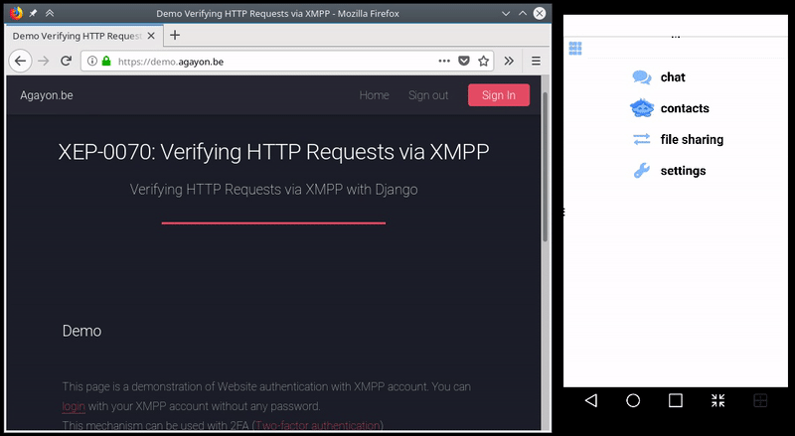Go back with Firefox back arrow
This screenshot has width=795, height=436.
20,62
